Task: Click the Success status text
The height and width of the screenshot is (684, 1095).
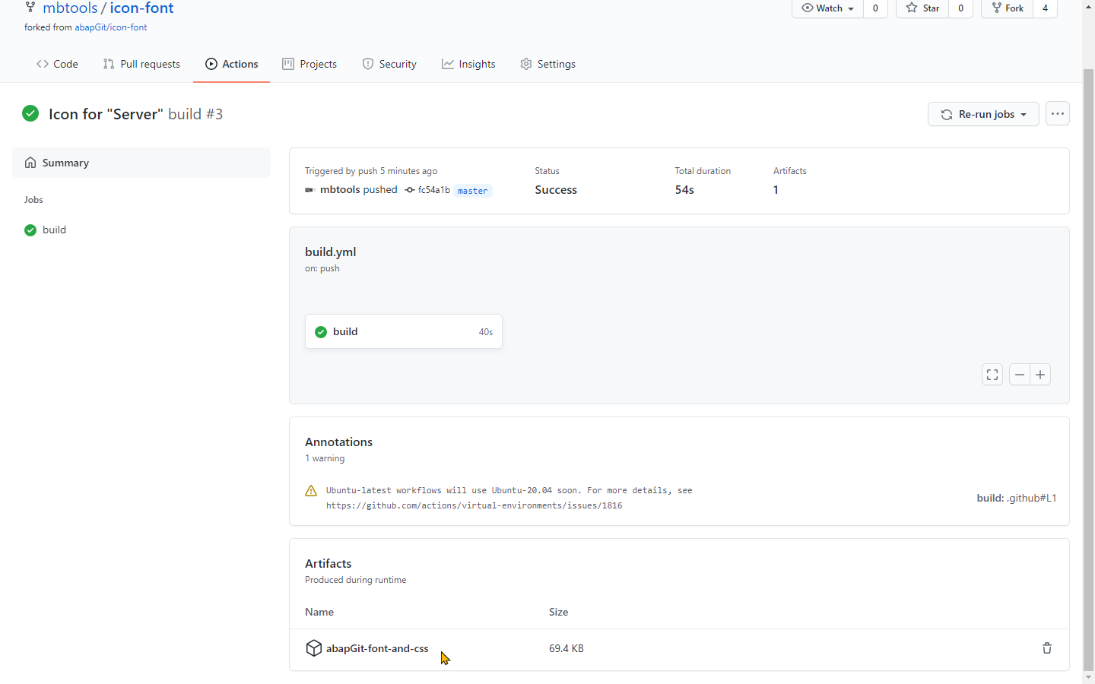Action: point(556,190)
